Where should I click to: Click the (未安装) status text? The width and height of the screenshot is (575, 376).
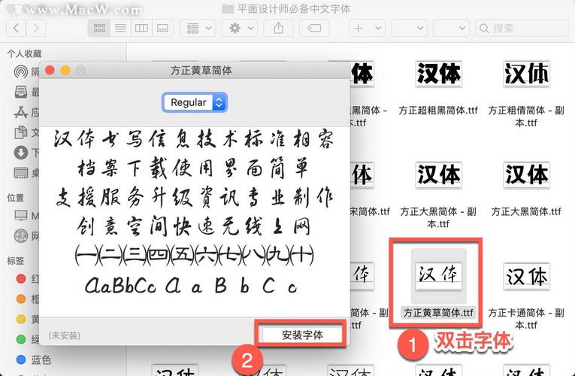(x=65, y=335)
